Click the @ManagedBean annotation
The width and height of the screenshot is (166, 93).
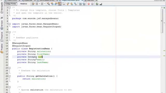[20, 43]
